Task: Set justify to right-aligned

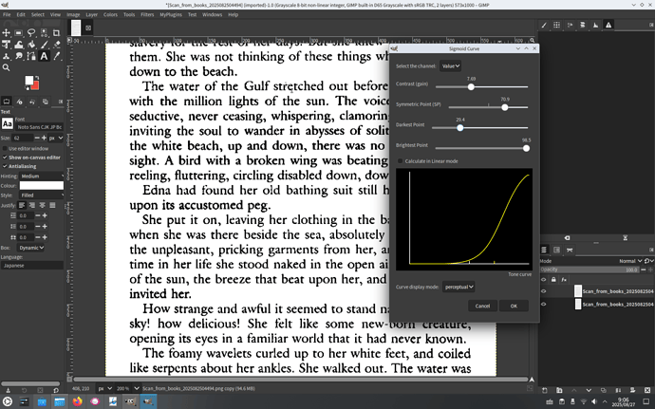Action: pyautogui.click(x=31, y=205)
